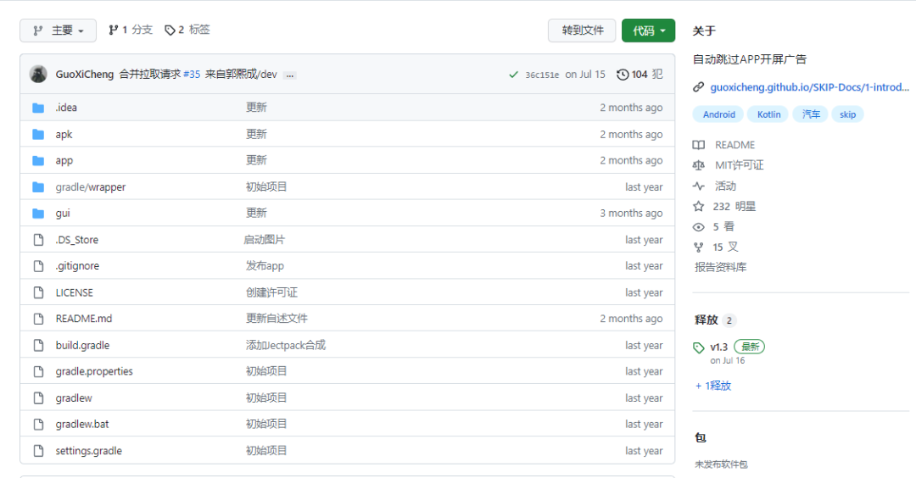Open commit message 启动图片

click(x=264, y=239)
